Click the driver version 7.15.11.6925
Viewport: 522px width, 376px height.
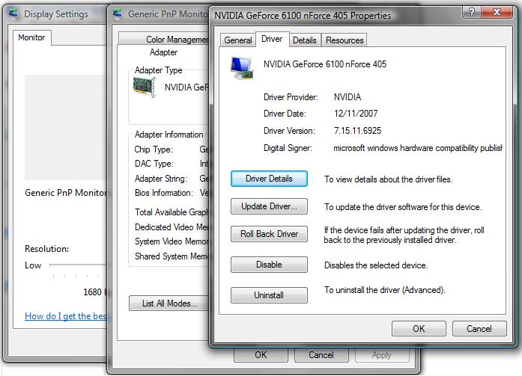(x=357, y=131)
